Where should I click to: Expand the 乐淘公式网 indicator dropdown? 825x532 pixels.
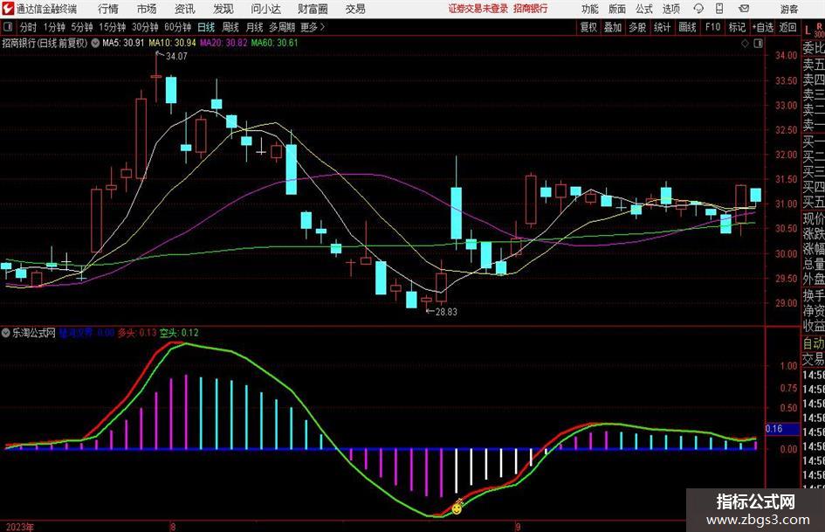tap(6, 333)
